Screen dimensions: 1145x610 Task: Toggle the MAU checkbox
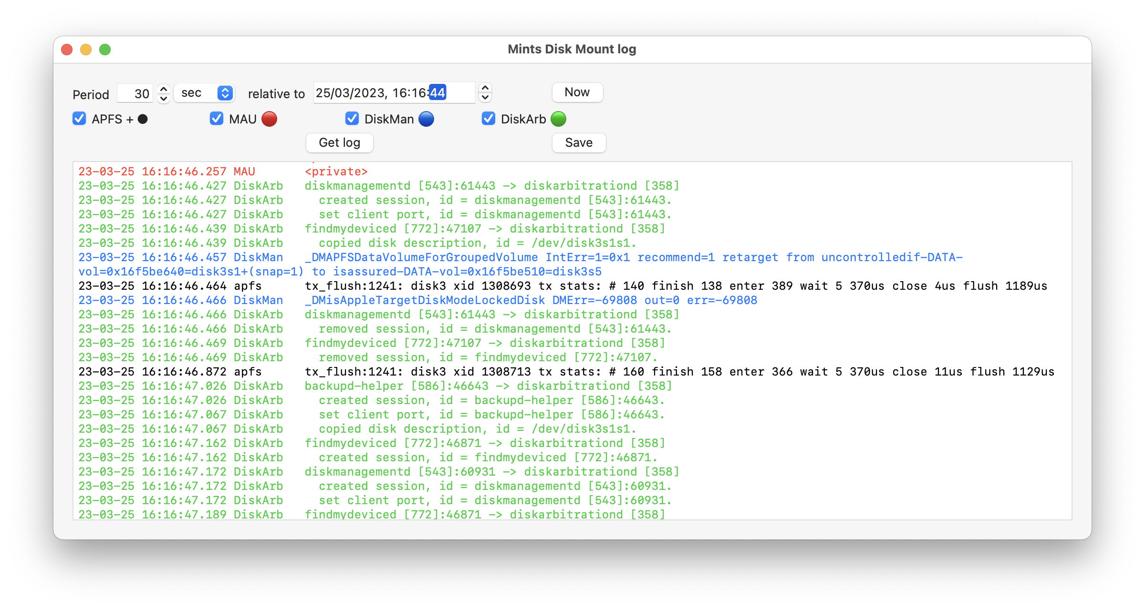coord(217,119)
